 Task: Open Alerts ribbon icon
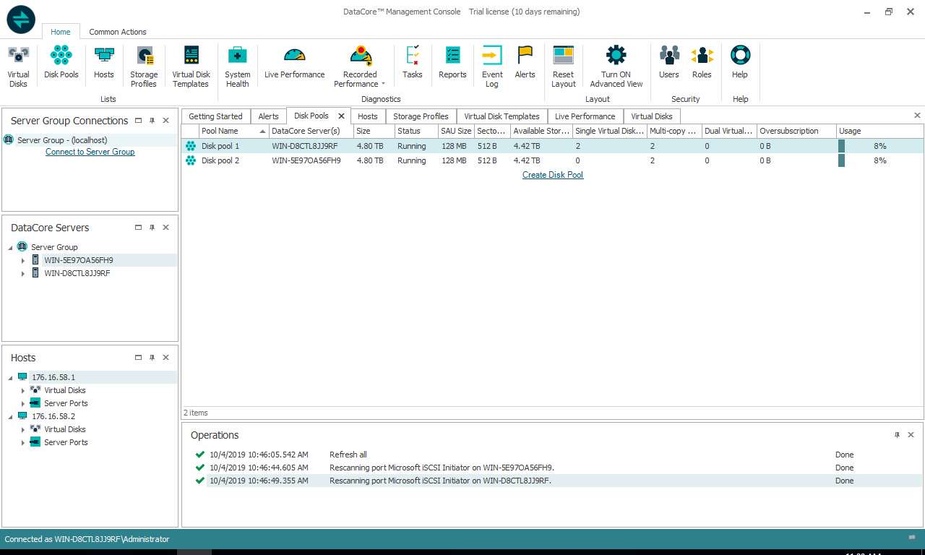coord(525,63)
